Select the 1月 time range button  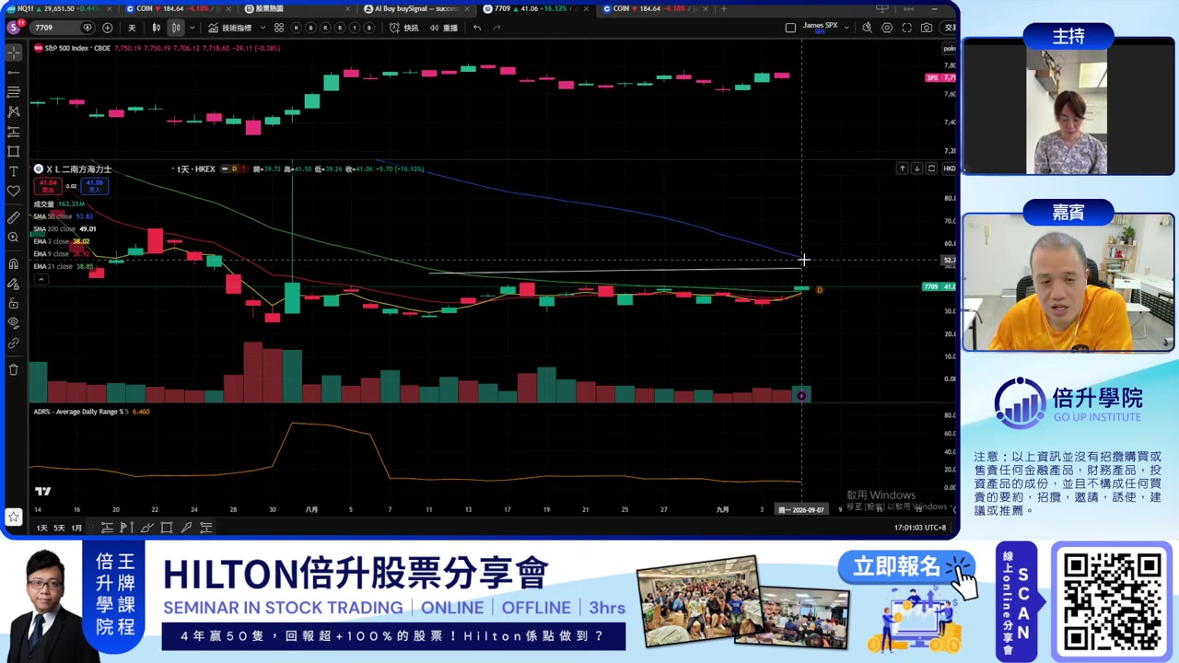(x=76, y=528)
